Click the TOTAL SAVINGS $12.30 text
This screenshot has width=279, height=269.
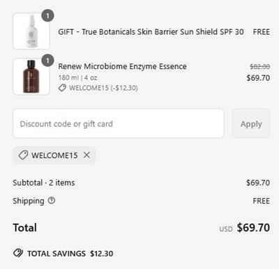coord(70,254)
